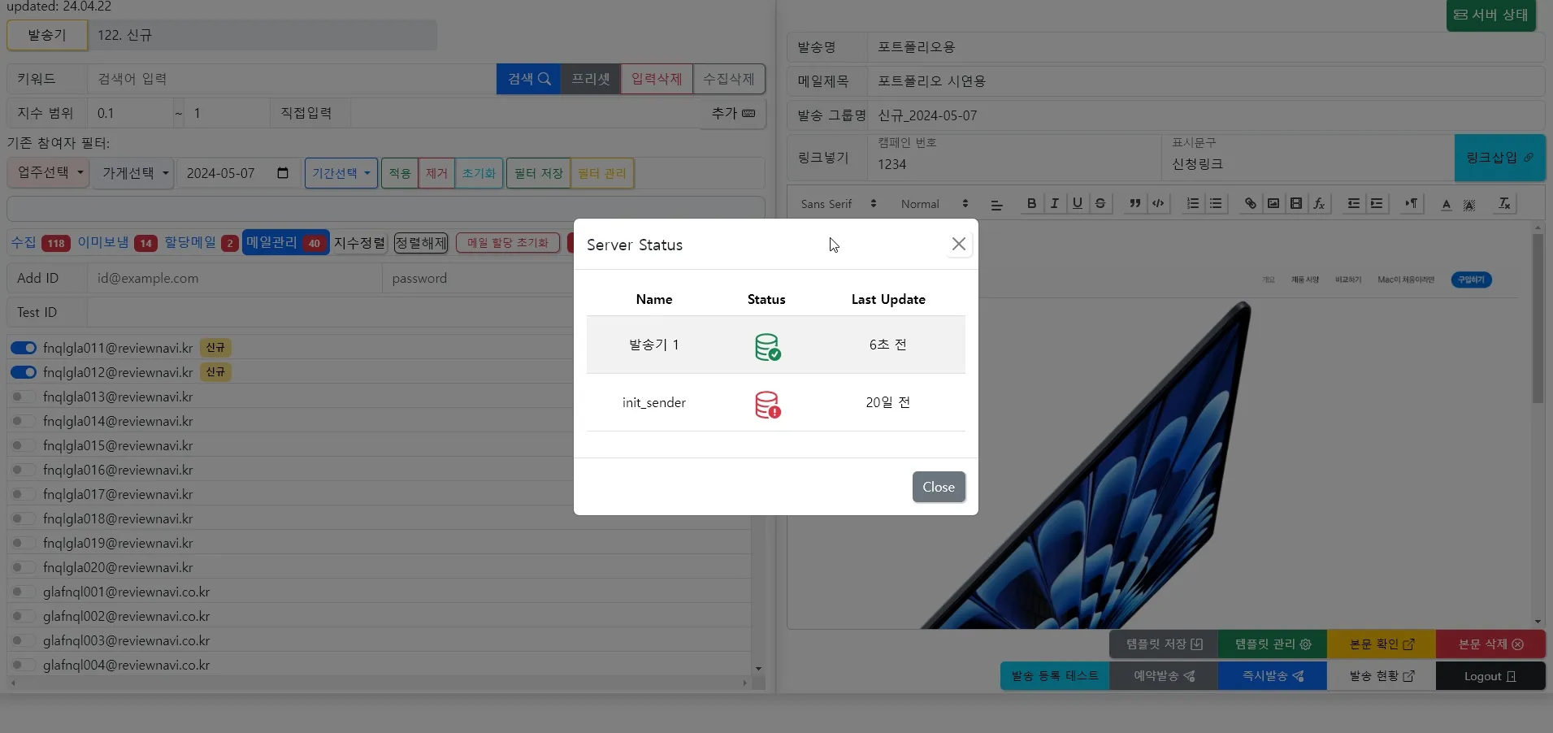Open the Normal text size dropdown

pos(935,204)
